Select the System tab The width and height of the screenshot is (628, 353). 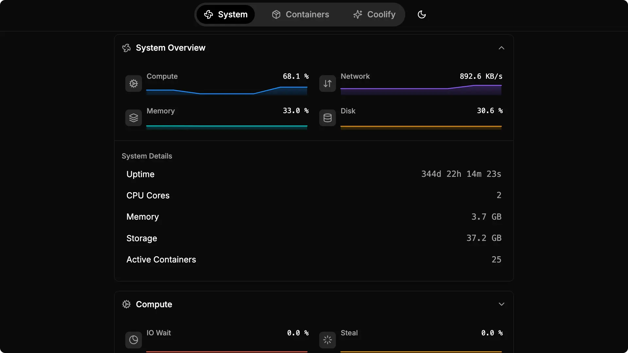tap(226, 14)
